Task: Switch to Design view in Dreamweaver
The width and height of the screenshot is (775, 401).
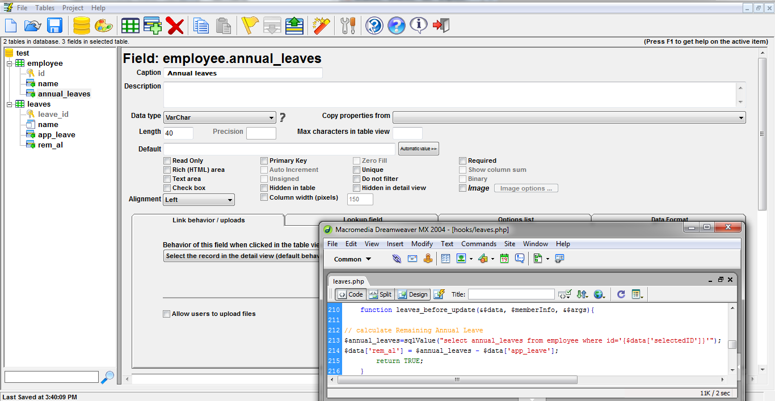Action: (412, 294)
